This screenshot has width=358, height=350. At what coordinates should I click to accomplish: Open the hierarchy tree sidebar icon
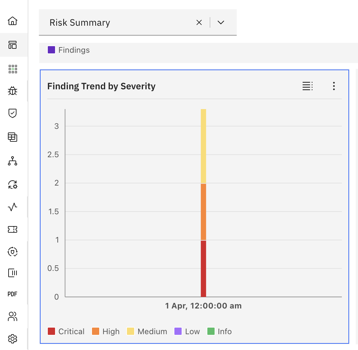click(13, 161)
